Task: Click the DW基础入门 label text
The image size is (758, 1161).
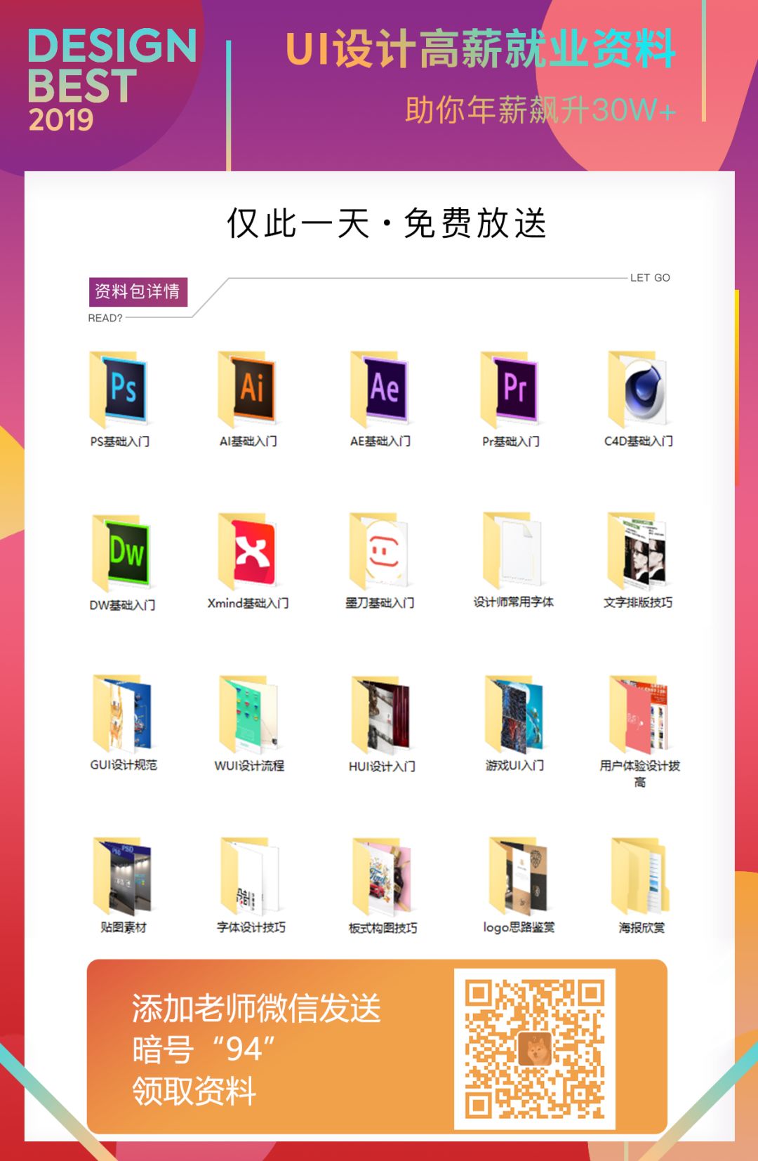Action: click(122, 605)
